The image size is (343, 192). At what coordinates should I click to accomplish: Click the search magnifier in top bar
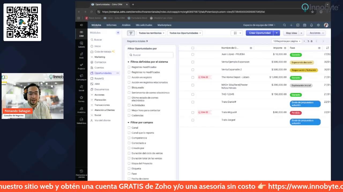[284, 25]
